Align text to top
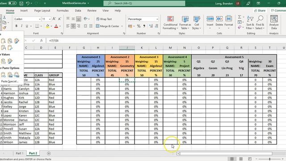 tap(68, 19)
